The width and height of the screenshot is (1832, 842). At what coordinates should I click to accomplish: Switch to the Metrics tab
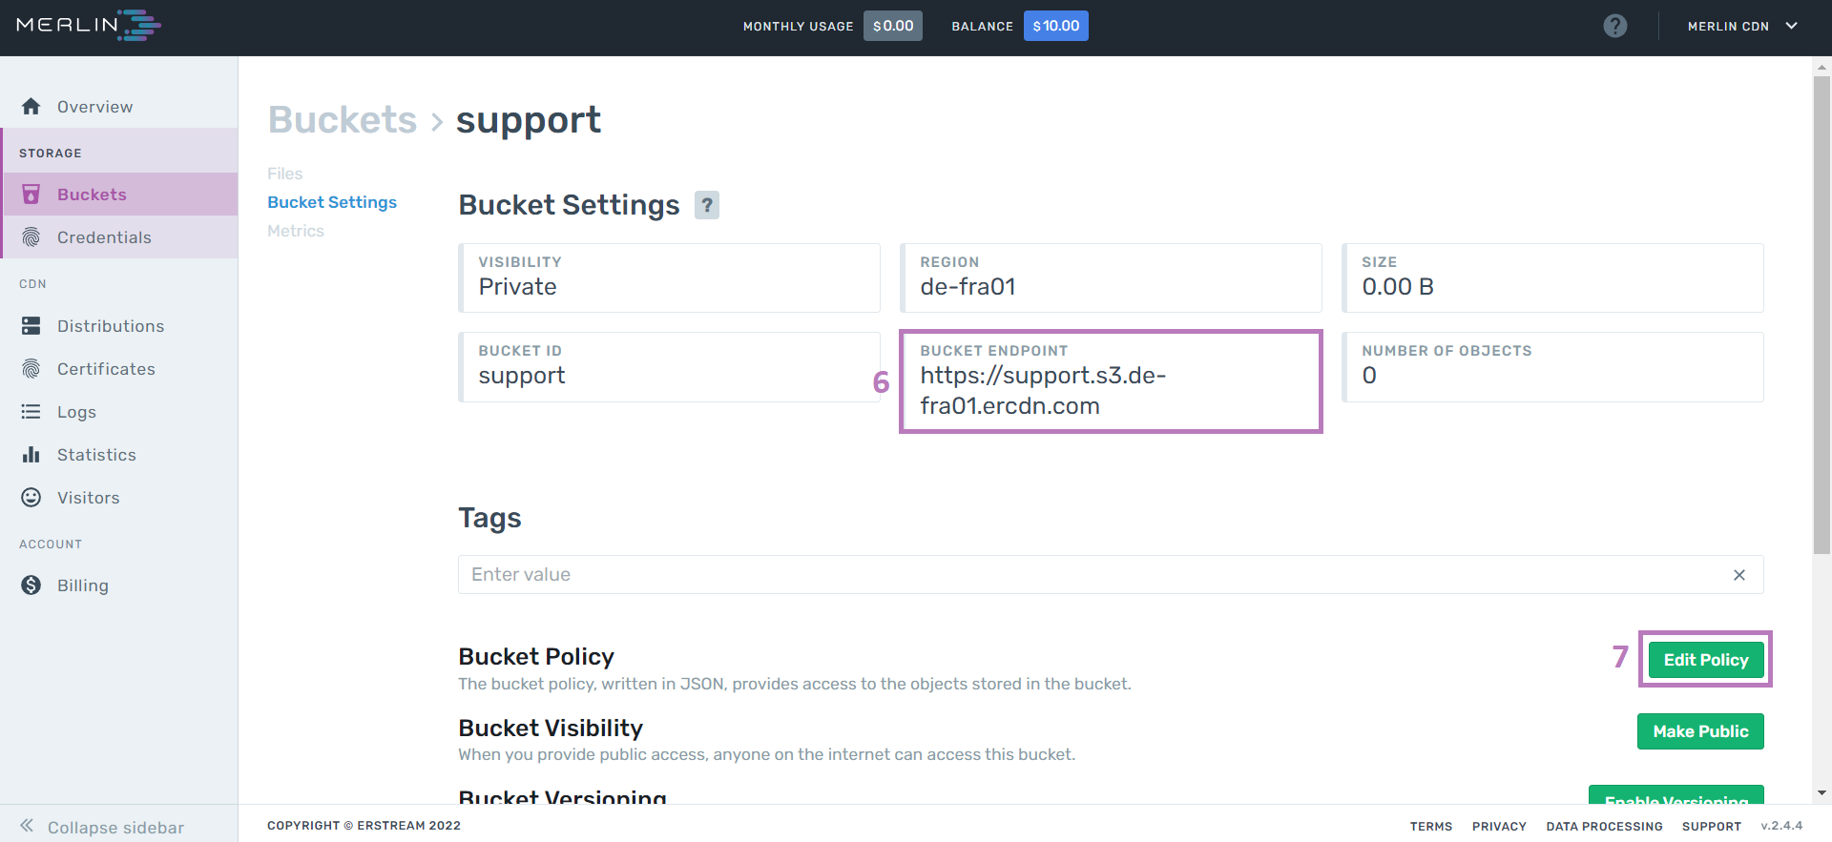[x=296, y=231]
